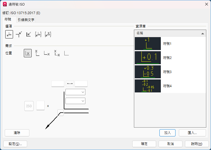Click the 設定(S)... button
This screenshot has height=150, width=211.
coord(15,144)
